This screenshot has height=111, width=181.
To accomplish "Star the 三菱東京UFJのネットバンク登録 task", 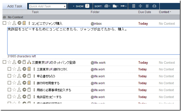I will (x=9, y=62).
